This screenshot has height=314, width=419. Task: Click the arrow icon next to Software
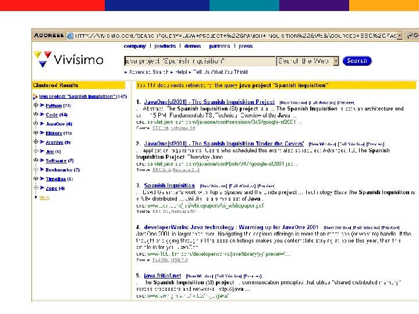tap(42, 160)
